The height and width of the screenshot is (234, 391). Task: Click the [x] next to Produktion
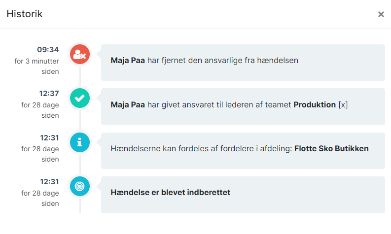pos(343,104)
